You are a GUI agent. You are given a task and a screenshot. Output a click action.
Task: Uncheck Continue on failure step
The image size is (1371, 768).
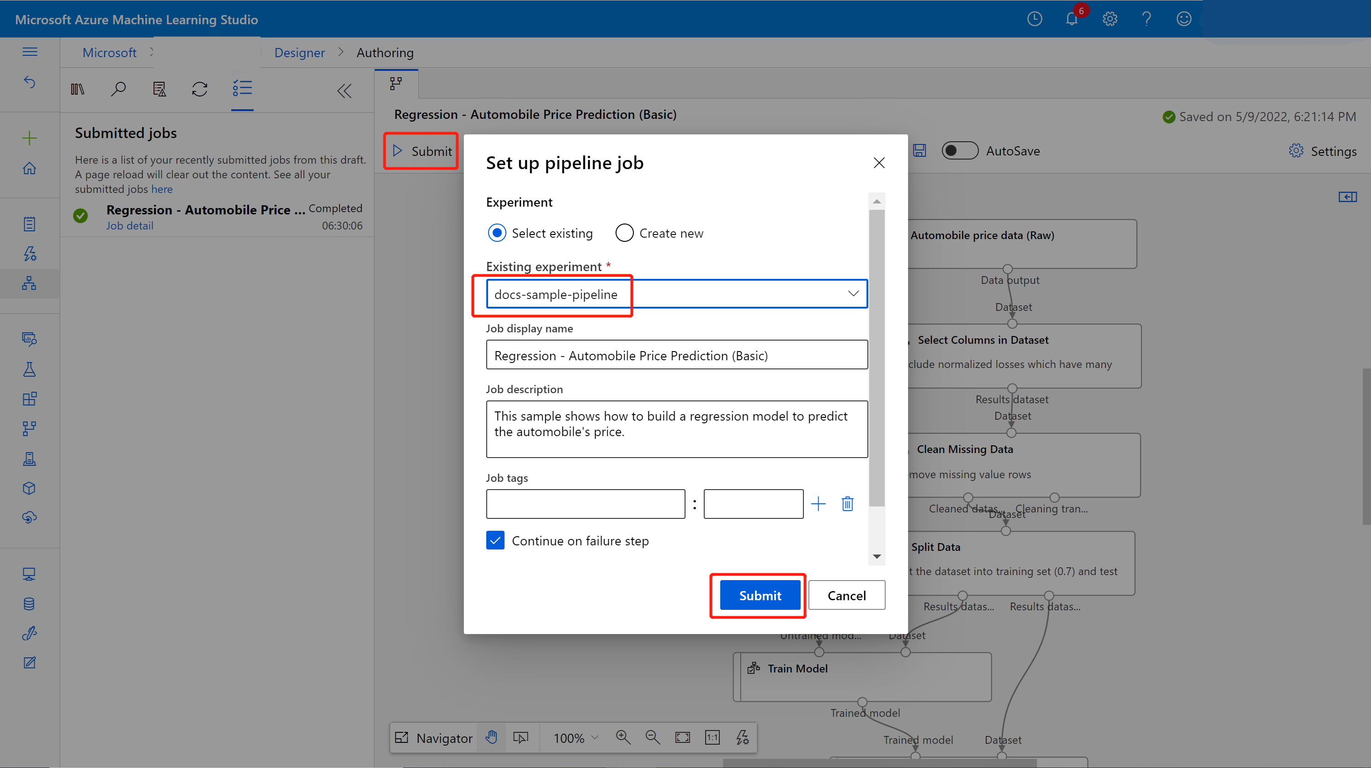(x=495, y=540)
